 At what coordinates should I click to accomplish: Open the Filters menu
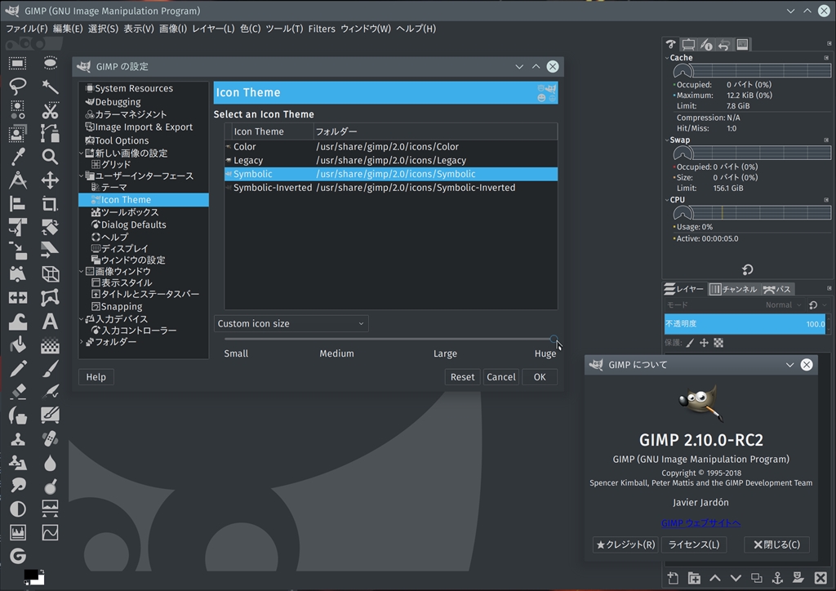[x=322, y=29]
